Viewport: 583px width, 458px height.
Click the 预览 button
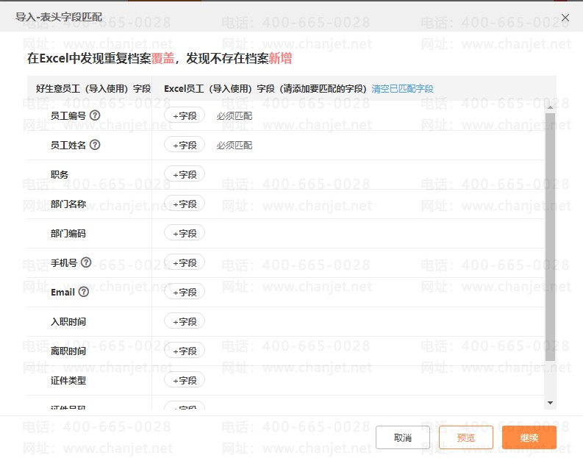[x=466, y=437]
